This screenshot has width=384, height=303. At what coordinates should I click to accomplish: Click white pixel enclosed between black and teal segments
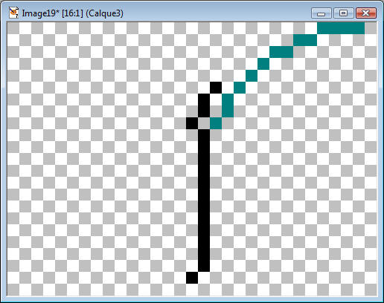(x=216, y=100)
